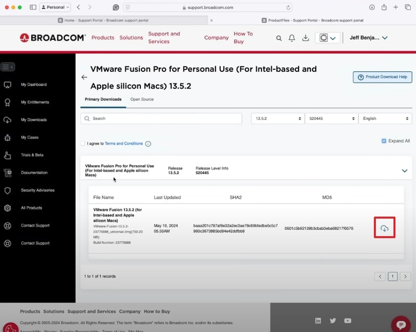Open the Personal profile dropdown in Safari
The height and width of the screenshot is (332, 416).
(55, 7)
